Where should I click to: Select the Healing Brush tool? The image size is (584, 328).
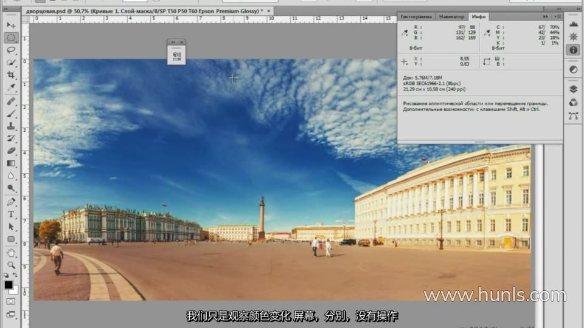click(11, 101)
